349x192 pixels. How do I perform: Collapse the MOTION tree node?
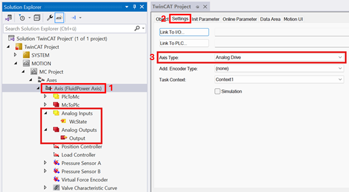click(15, 64)
